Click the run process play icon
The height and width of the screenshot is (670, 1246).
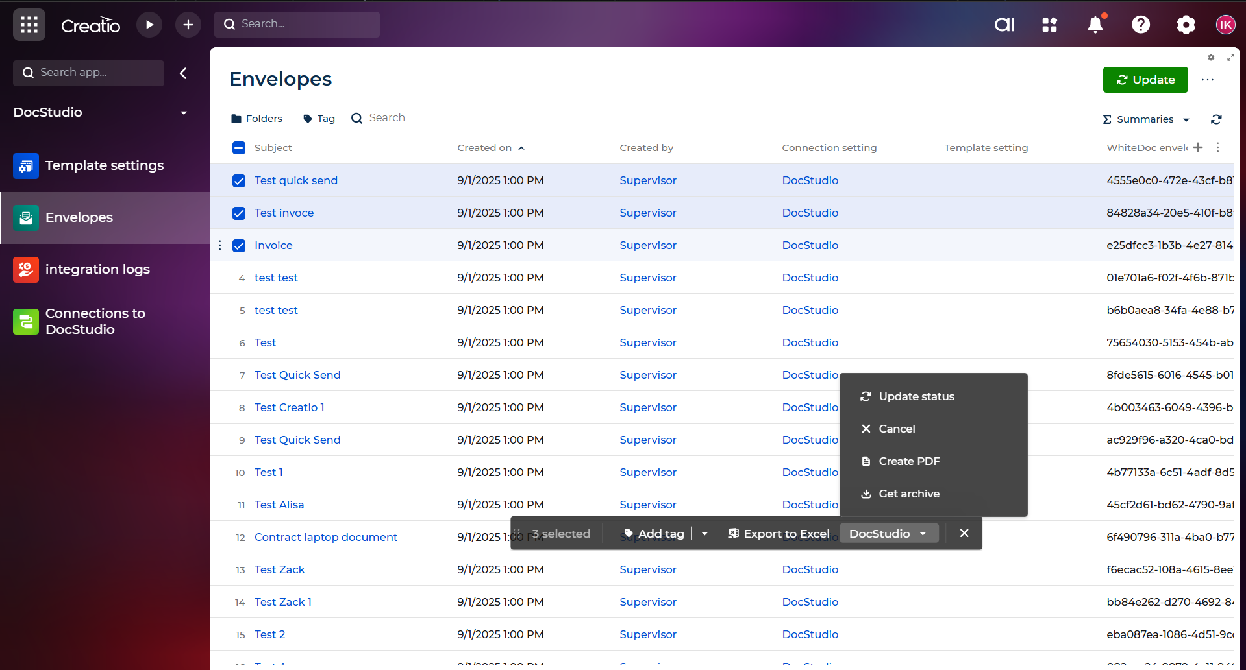pyautogui.click(x=149, y=25)
